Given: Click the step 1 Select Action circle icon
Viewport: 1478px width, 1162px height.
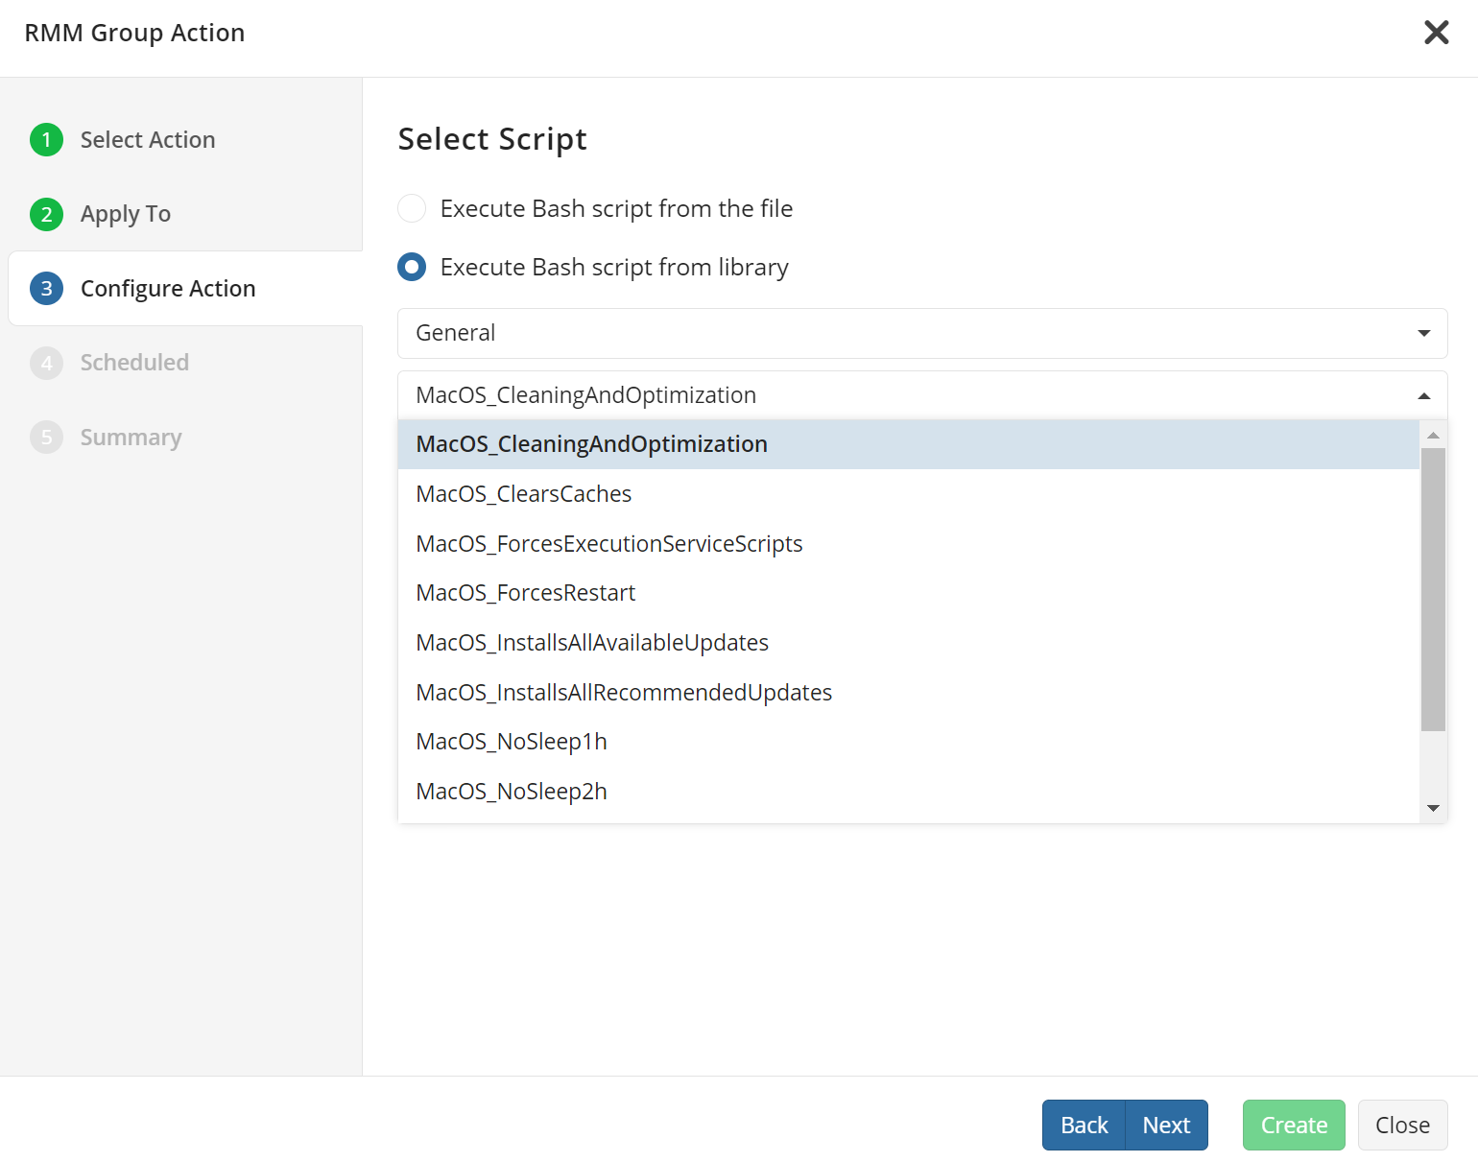Looking at the screenshot, I should (x=45, y=139).
